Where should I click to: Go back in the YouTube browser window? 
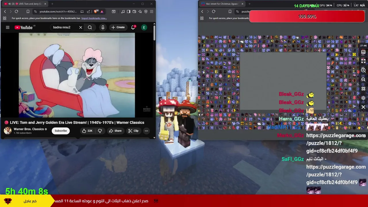tap(5, 11)
